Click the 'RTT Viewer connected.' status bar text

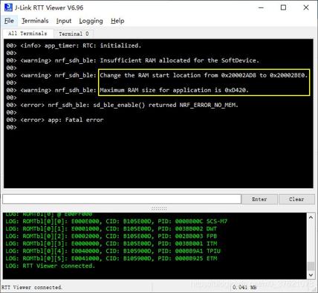tap(31, 287)
